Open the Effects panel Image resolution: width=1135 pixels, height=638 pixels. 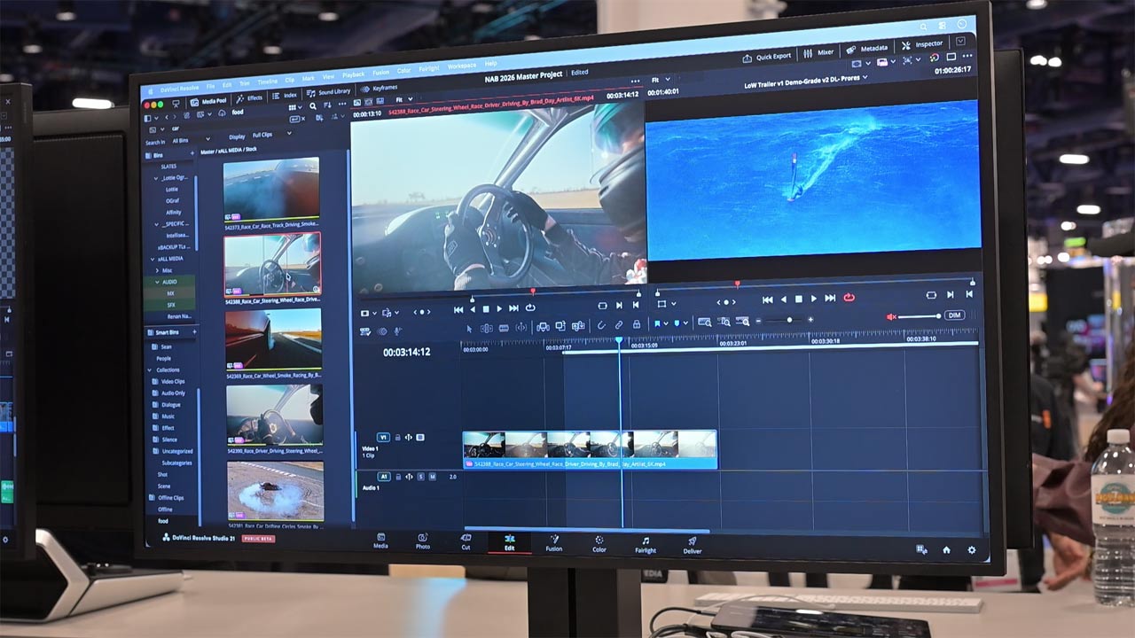(249, 97)
